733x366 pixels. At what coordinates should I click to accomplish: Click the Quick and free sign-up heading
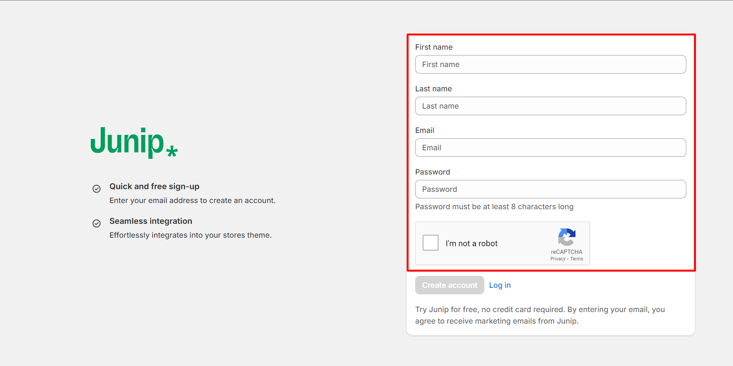[154, 186]
